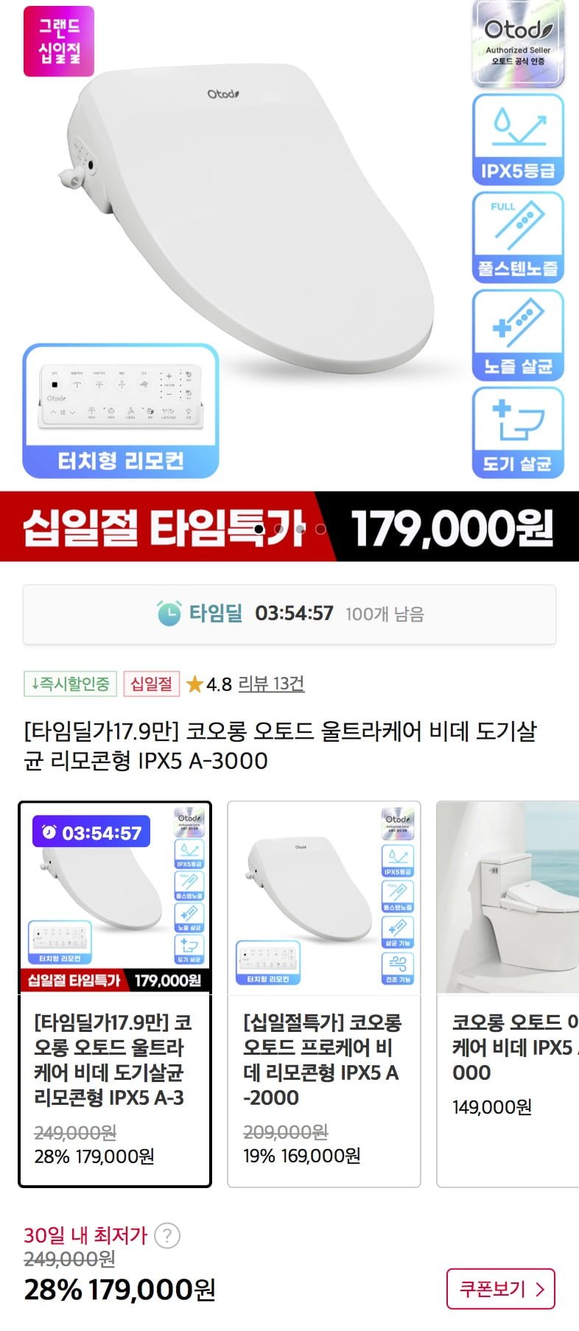Select the 149,000원 product card
Viewport: 579px width, 1331px height.
[508, 994]
